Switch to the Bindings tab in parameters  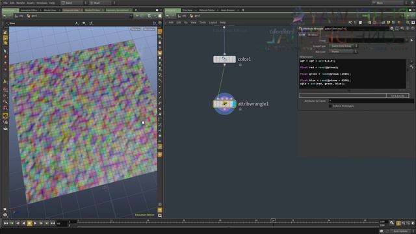click(x=312, y=34)
